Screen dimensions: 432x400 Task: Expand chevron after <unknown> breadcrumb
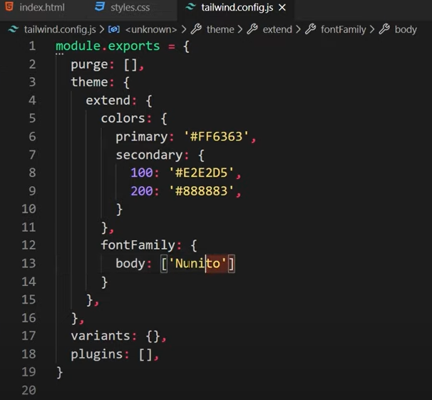184,29
